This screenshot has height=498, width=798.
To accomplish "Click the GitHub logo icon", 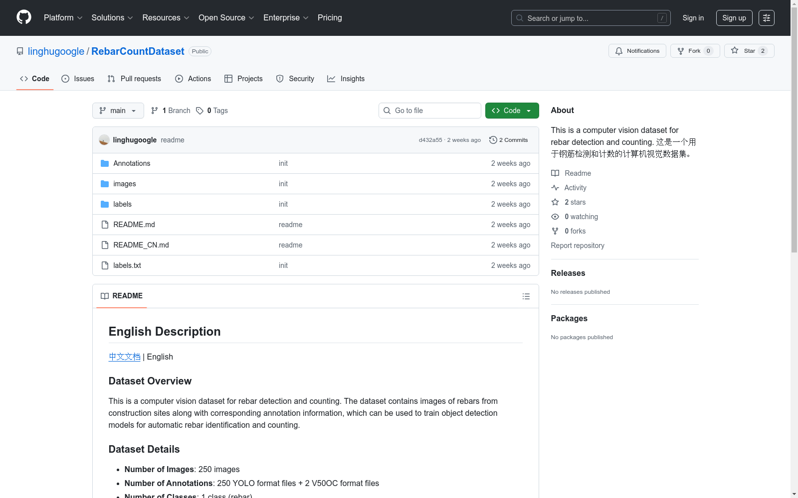I will pyautogui.click(x=24, y=17).
